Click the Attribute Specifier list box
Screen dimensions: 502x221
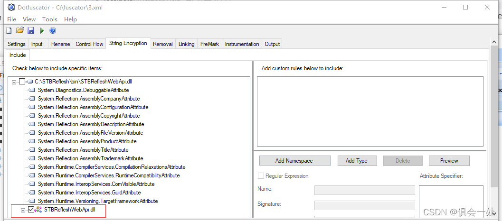(x=451, y=202)
